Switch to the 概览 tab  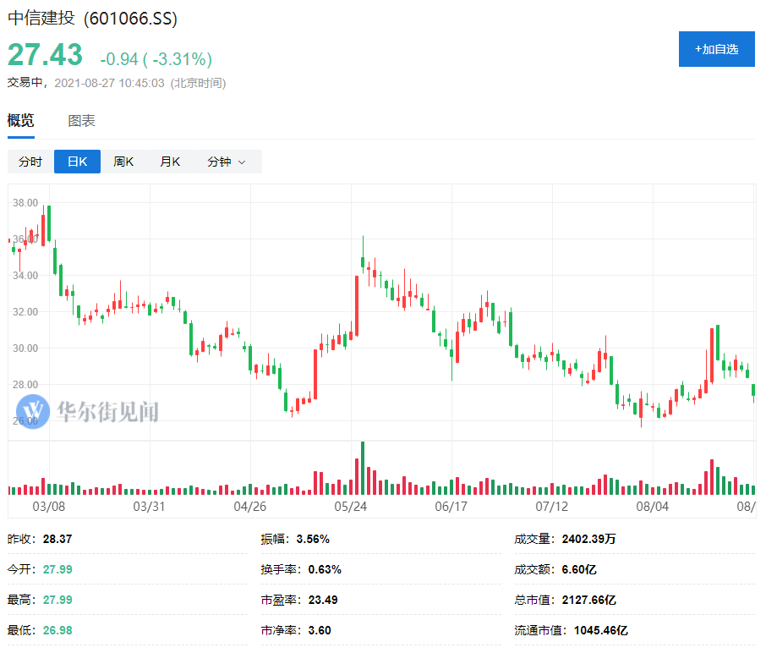pyautogui.click(x=20, y=120)
